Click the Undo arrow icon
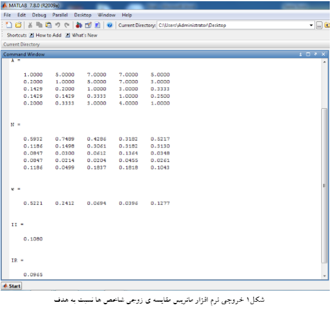Image resolution: width=331 pixels, height=314 pixels. click(x=57, y=25)
